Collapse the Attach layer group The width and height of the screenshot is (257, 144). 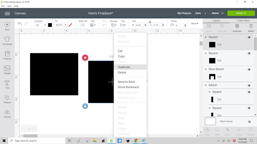206,85
